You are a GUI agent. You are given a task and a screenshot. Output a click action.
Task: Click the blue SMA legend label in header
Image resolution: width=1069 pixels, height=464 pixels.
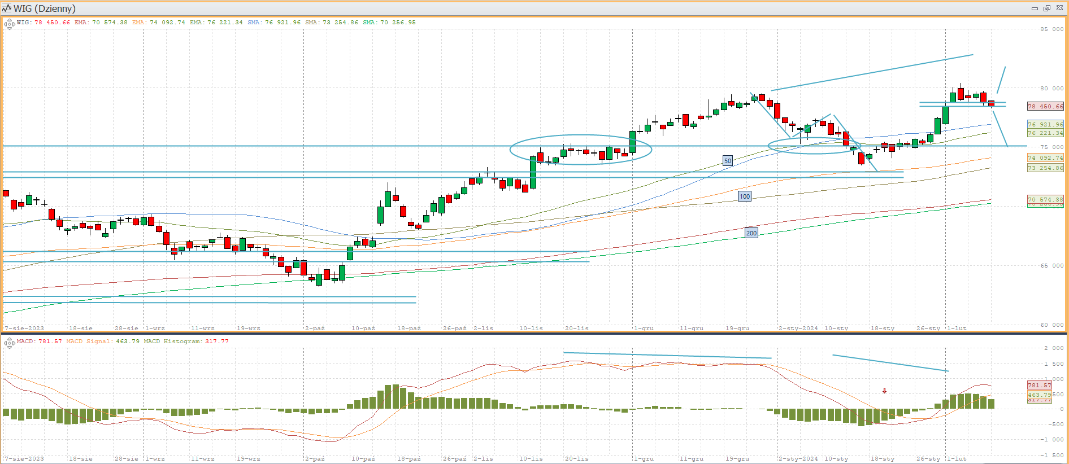coord(254,23)
